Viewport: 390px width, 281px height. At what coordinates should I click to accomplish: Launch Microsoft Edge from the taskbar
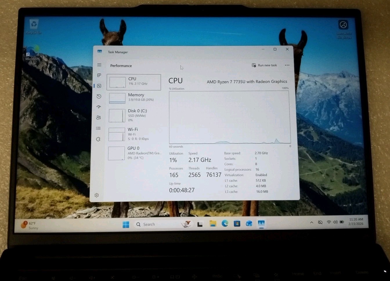[x=225, y=223]
